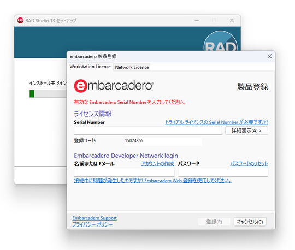Open the trial license Serial Number link
Viewport: 295px width, 250px height.
[216, 122]
